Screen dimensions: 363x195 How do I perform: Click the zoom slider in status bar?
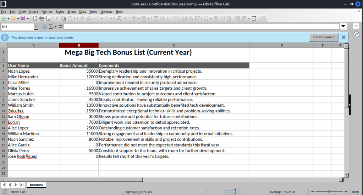329,192
